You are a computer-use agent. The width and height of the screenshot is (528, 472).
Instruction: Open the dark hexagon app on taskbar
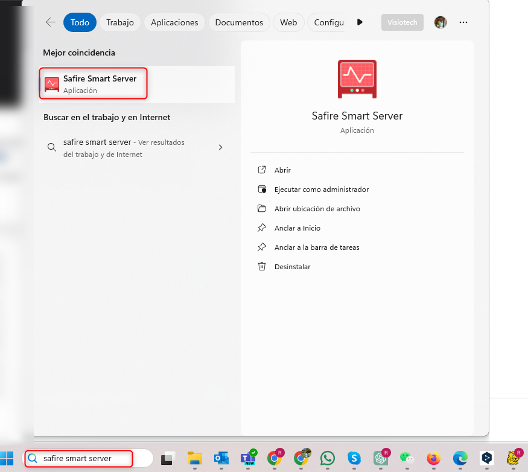click(487, 458)
